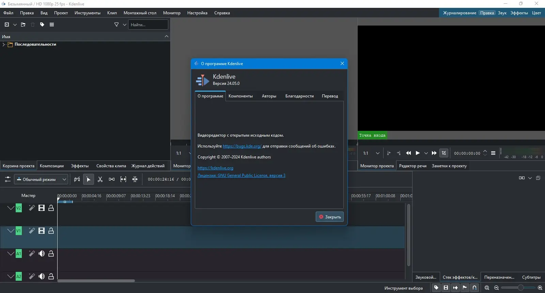The width and height of the screenshot is (545, 293).
Task: Select the slip tool
Action: click(x=123, y=179)
